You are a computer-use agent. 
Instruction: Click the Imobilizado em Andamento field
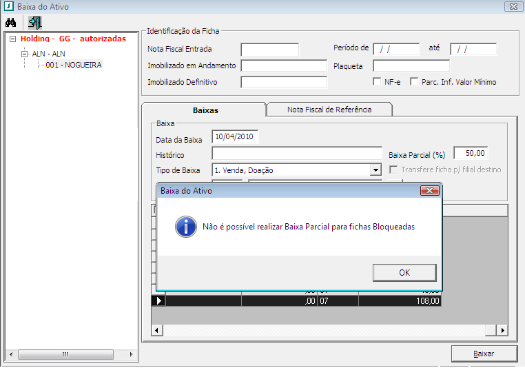284,65
